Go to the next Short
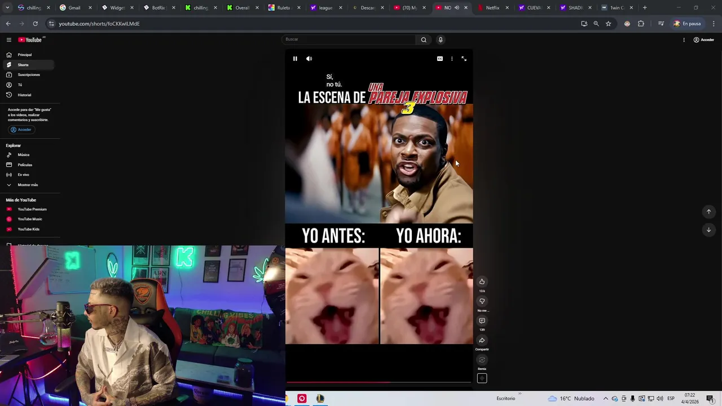This screenshot has height=406, width=722. pyautogui.click(x=708, y=230)
